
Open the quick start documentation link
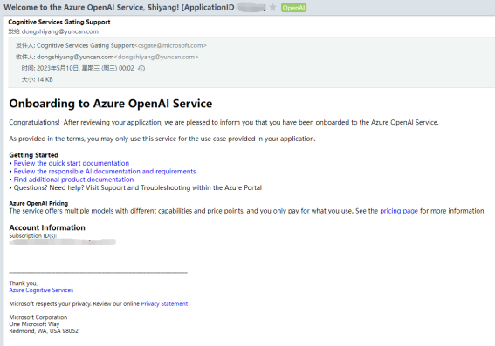point(72,163)
